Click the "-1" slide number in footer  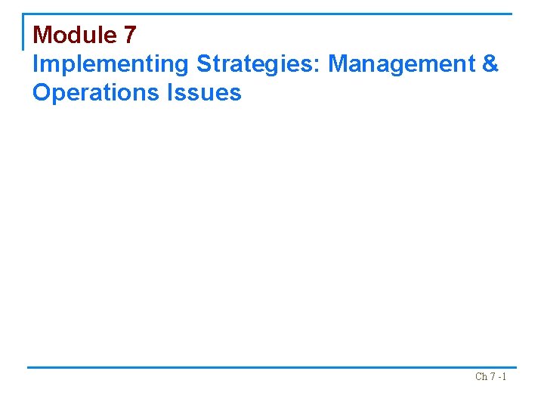[502, 376]
